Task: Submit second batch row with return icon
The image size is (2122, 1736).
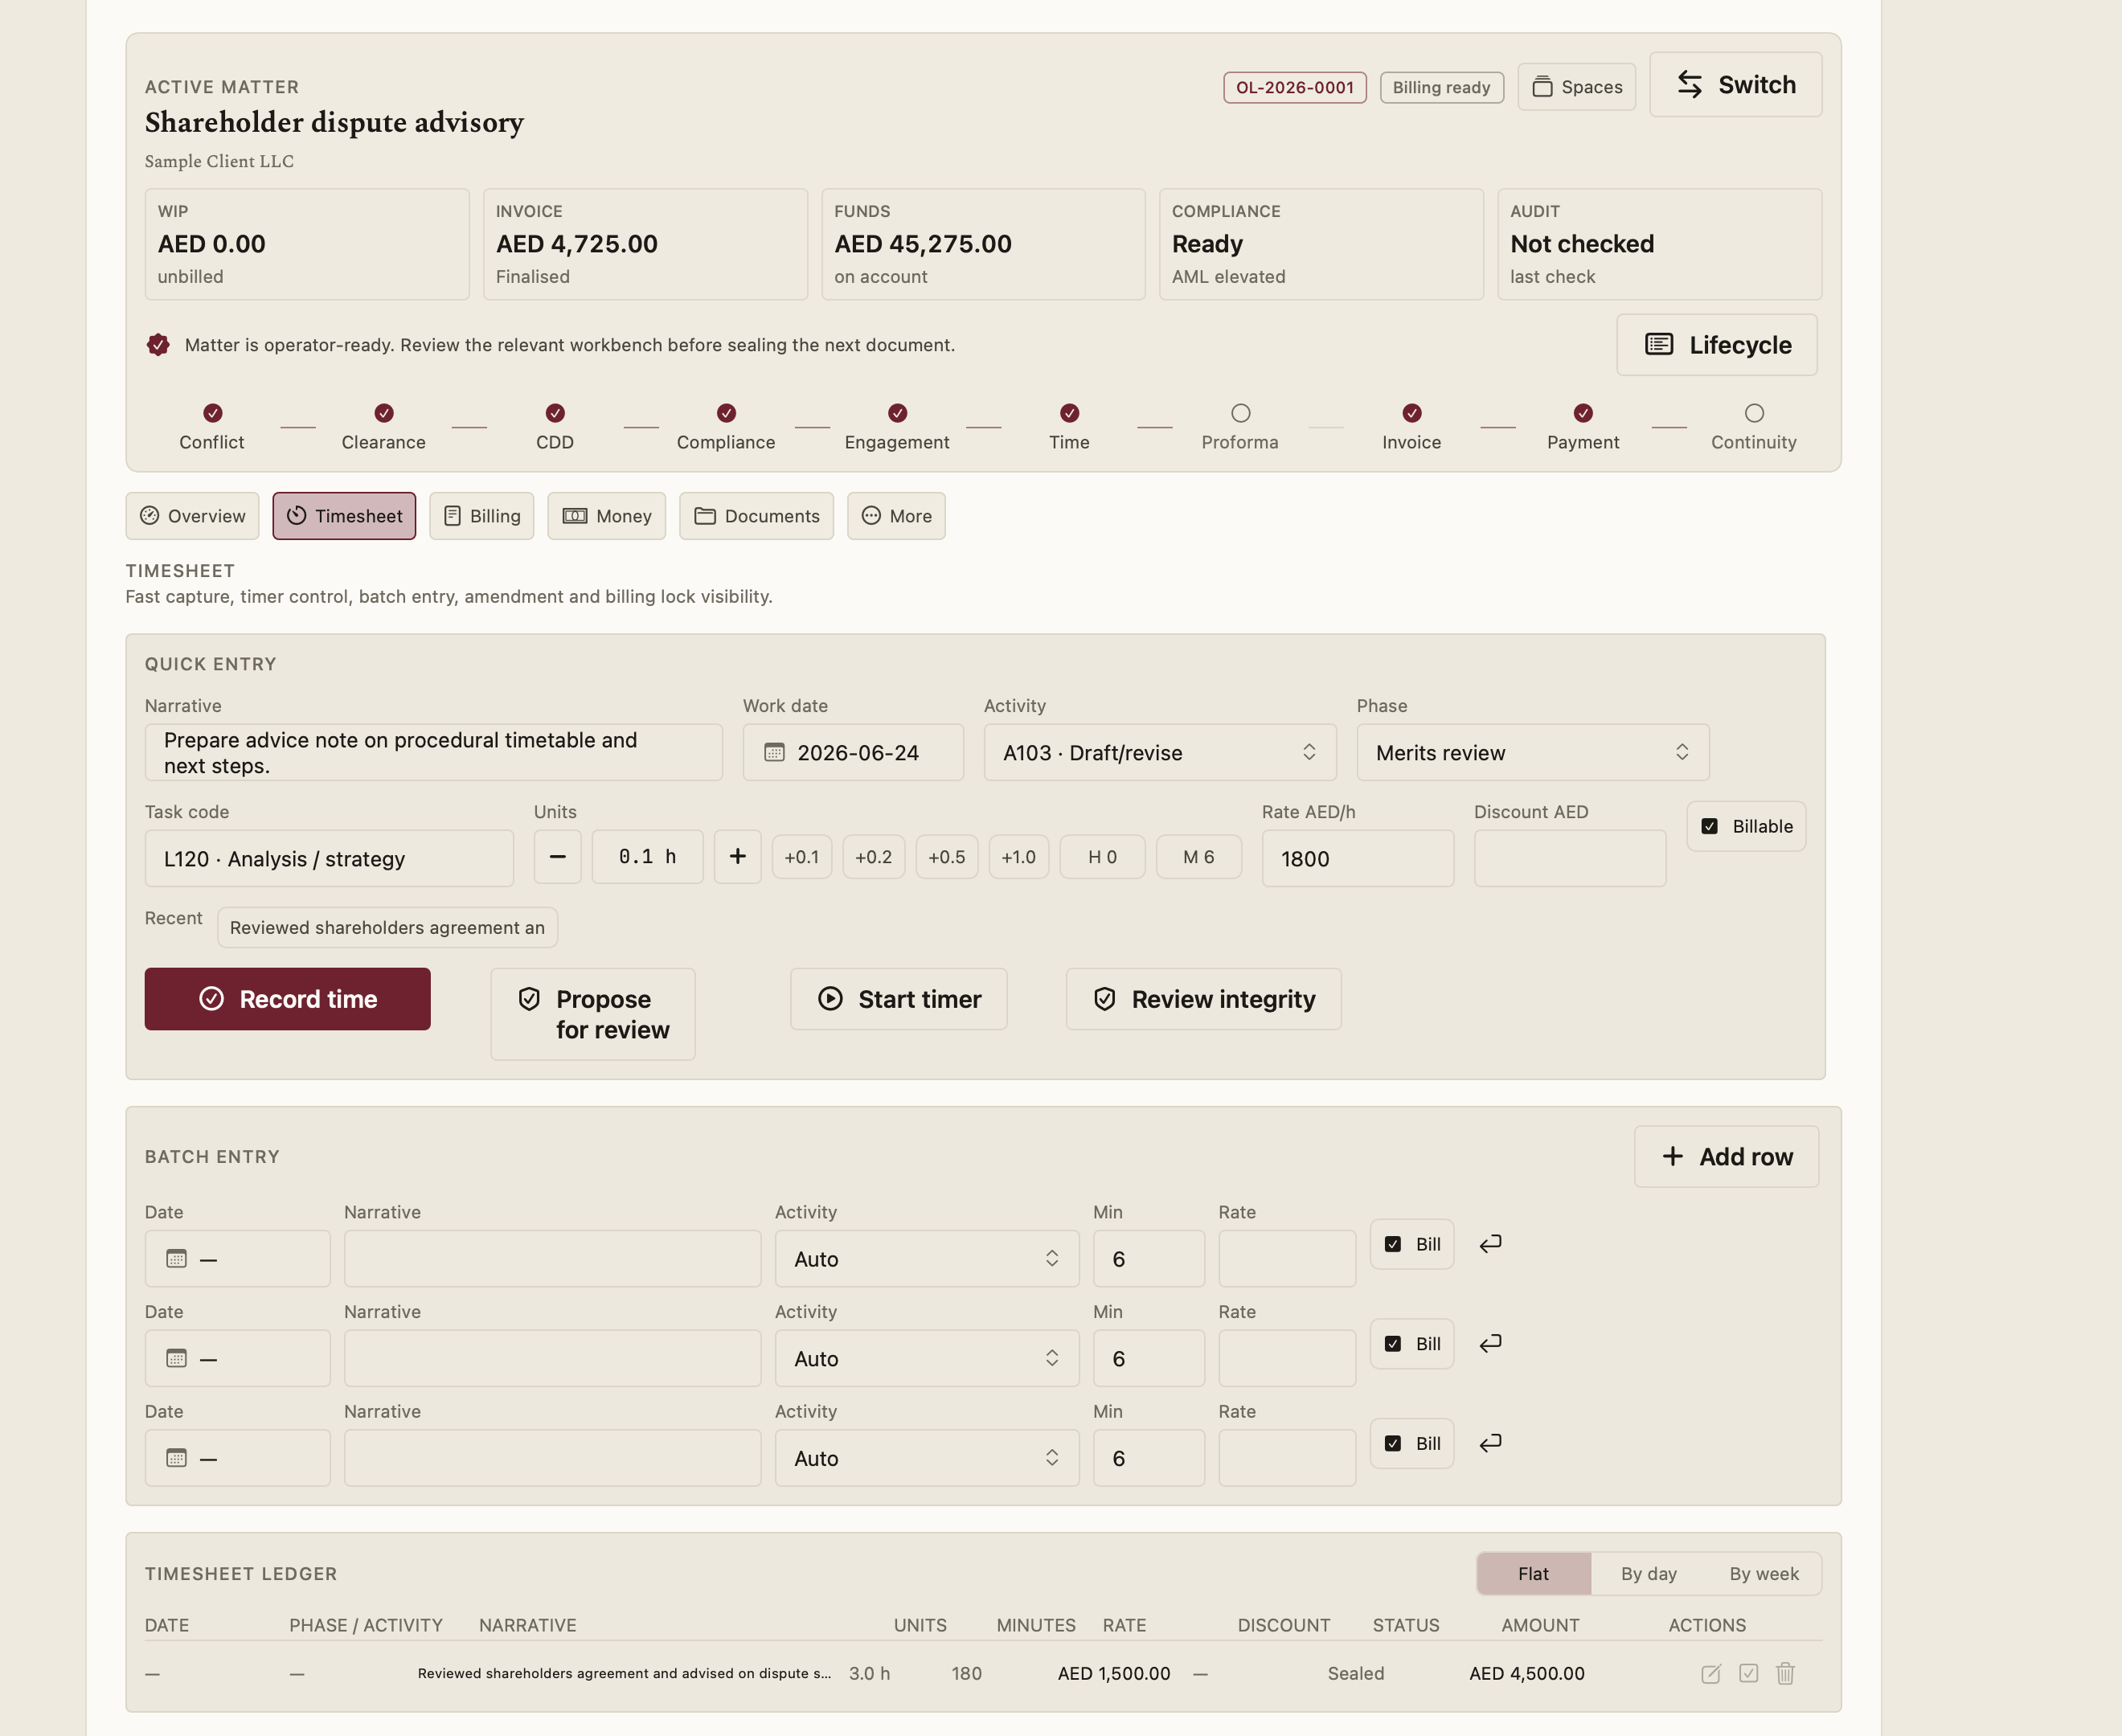Action: (x=1491, y=1344)
